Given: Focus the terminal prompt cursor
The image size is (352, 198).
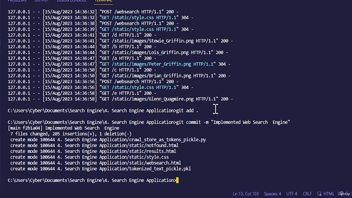Looking at the screenshot, I should (177, 180).
